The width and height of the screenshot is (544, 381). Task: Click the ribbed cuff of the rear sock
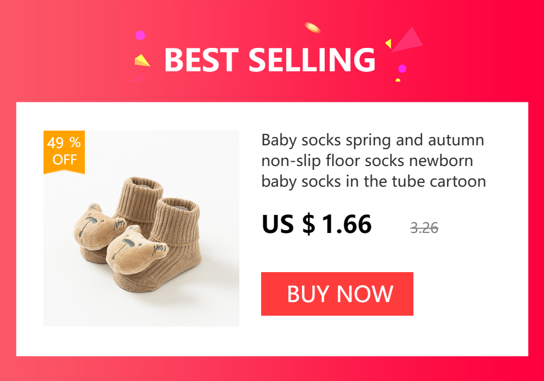point(140,198)
